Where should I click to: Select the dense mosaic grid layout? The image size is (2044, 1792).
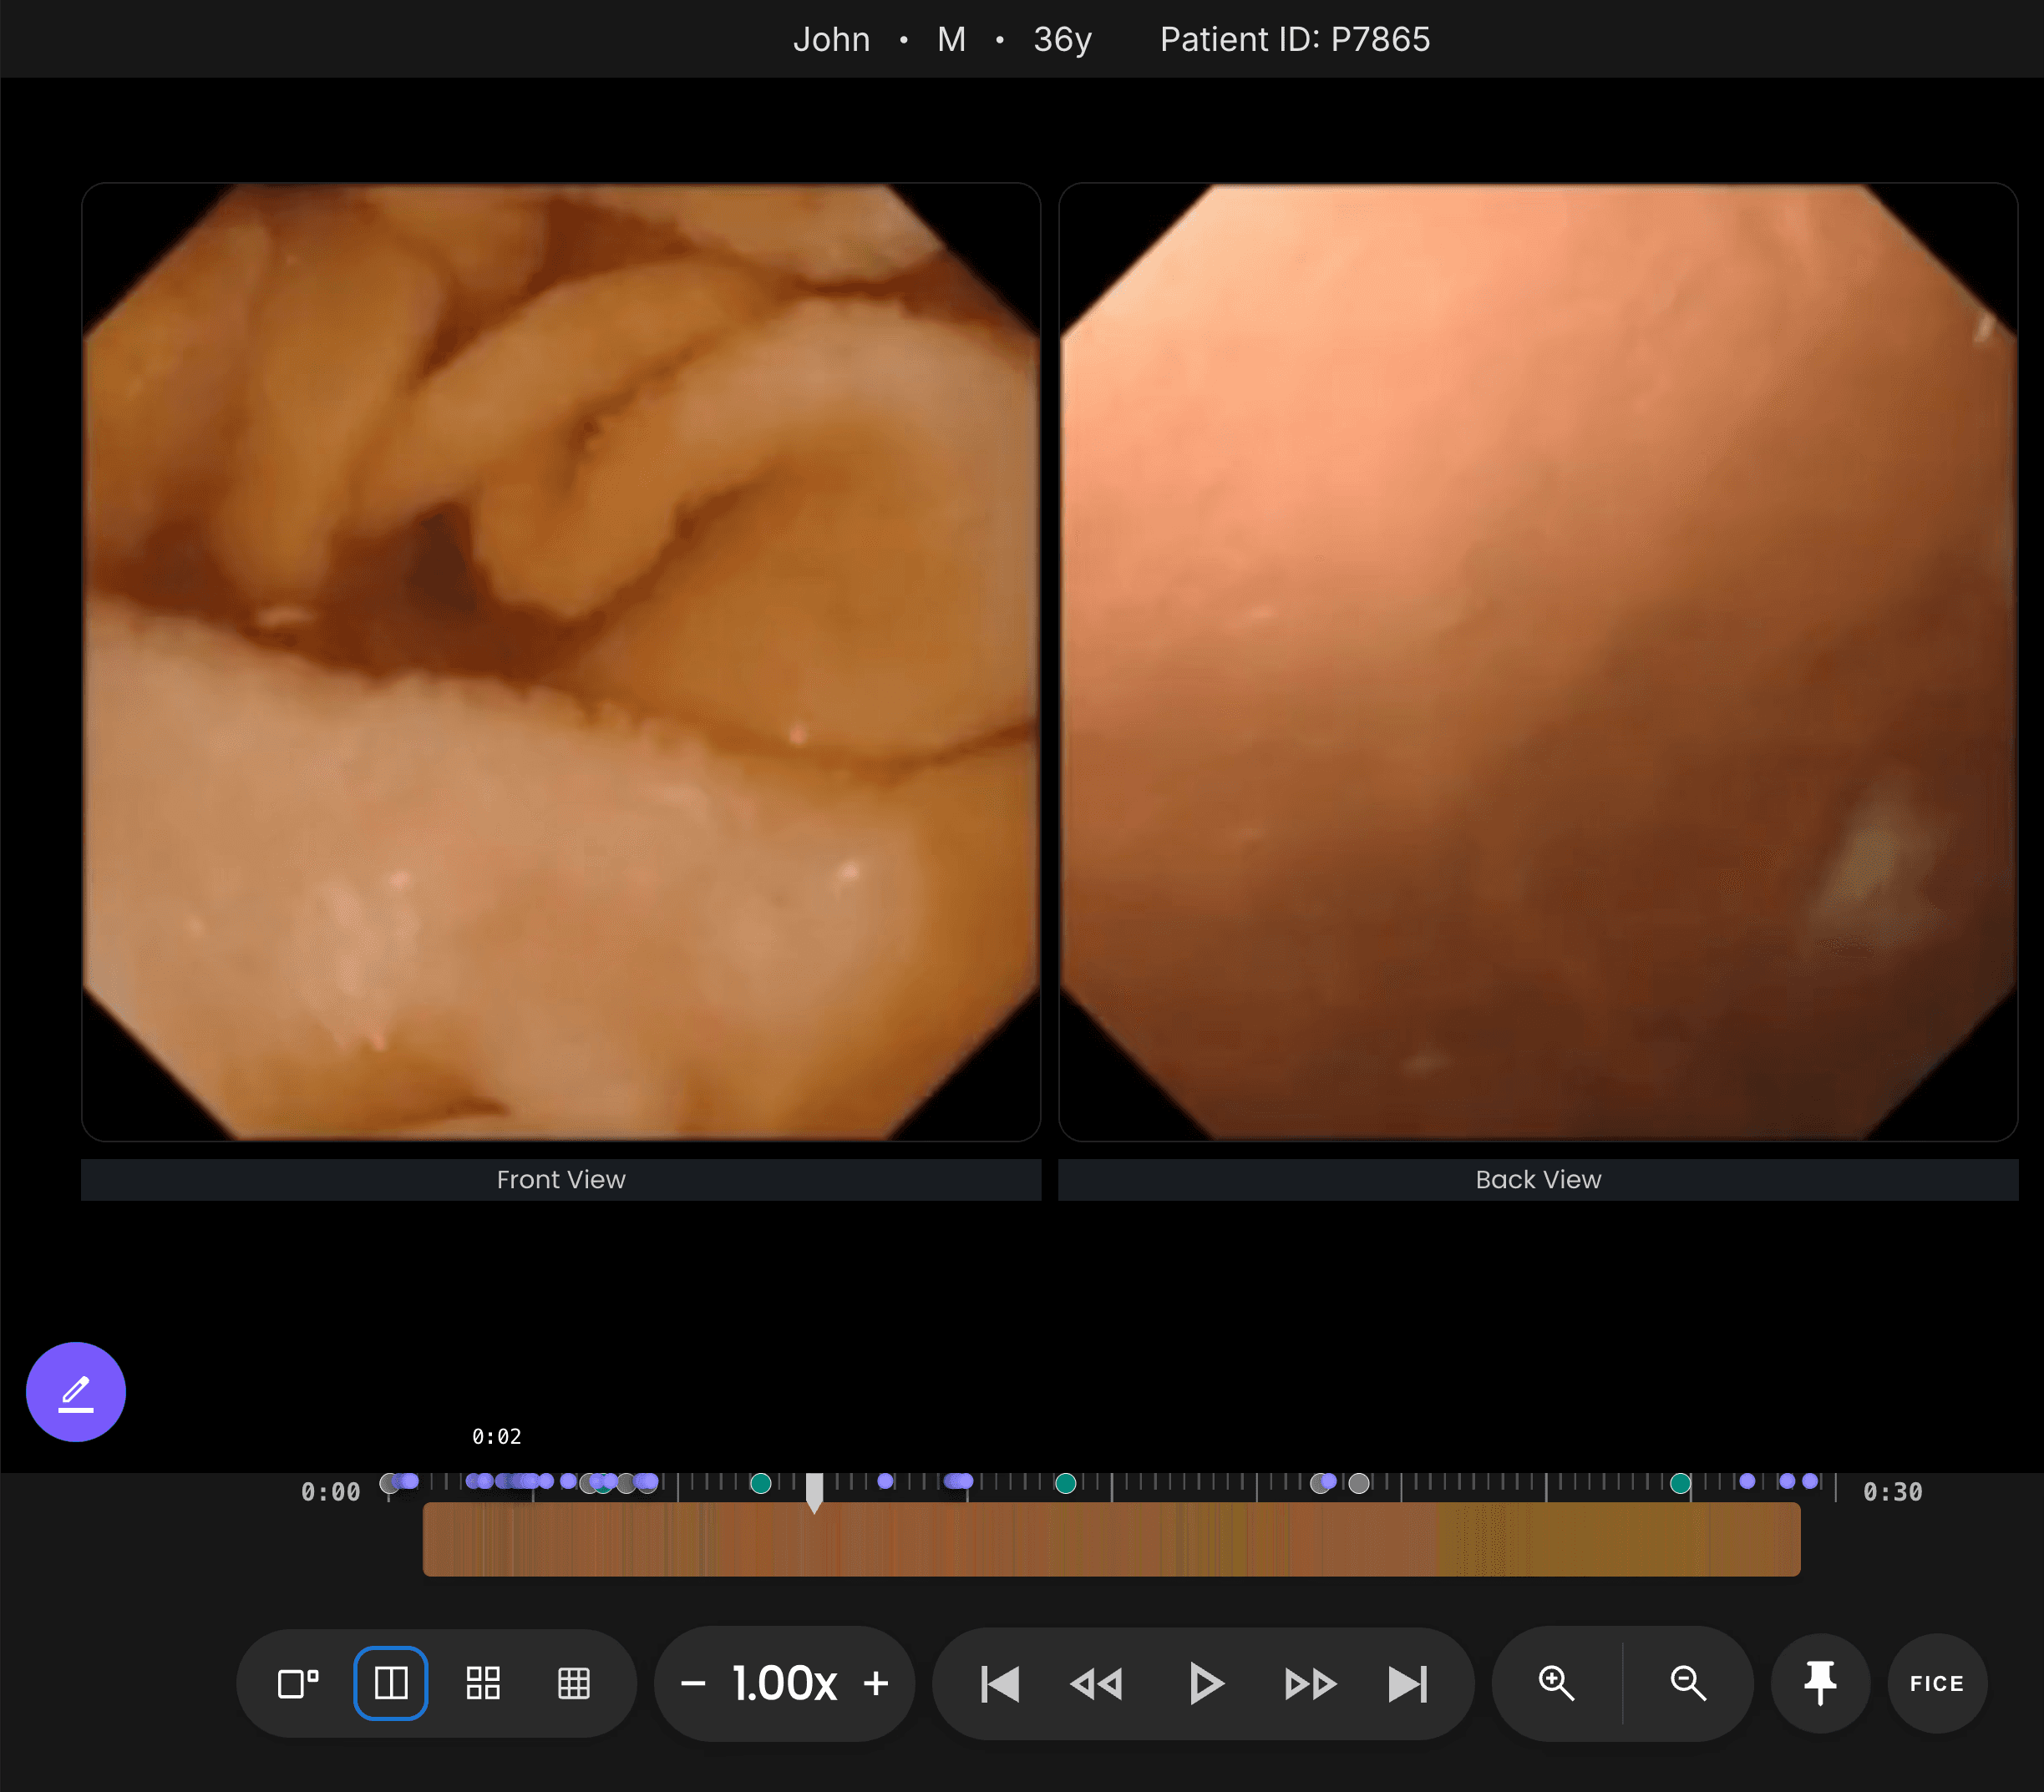[x=574, y=1683]
